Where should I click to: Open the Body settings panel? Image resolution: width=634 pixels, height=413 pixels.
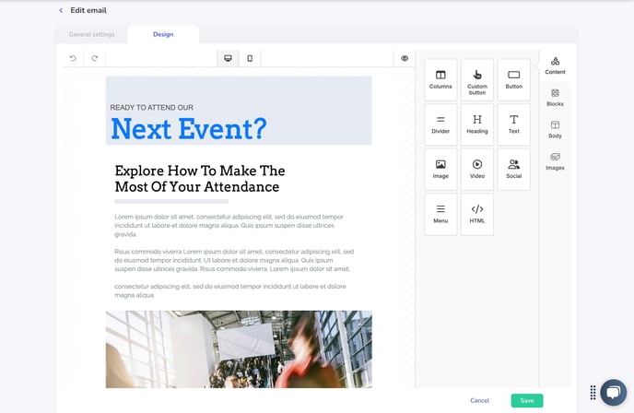tap(555, 129)
